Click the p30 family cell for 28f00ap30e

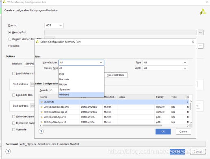point(162,122)
